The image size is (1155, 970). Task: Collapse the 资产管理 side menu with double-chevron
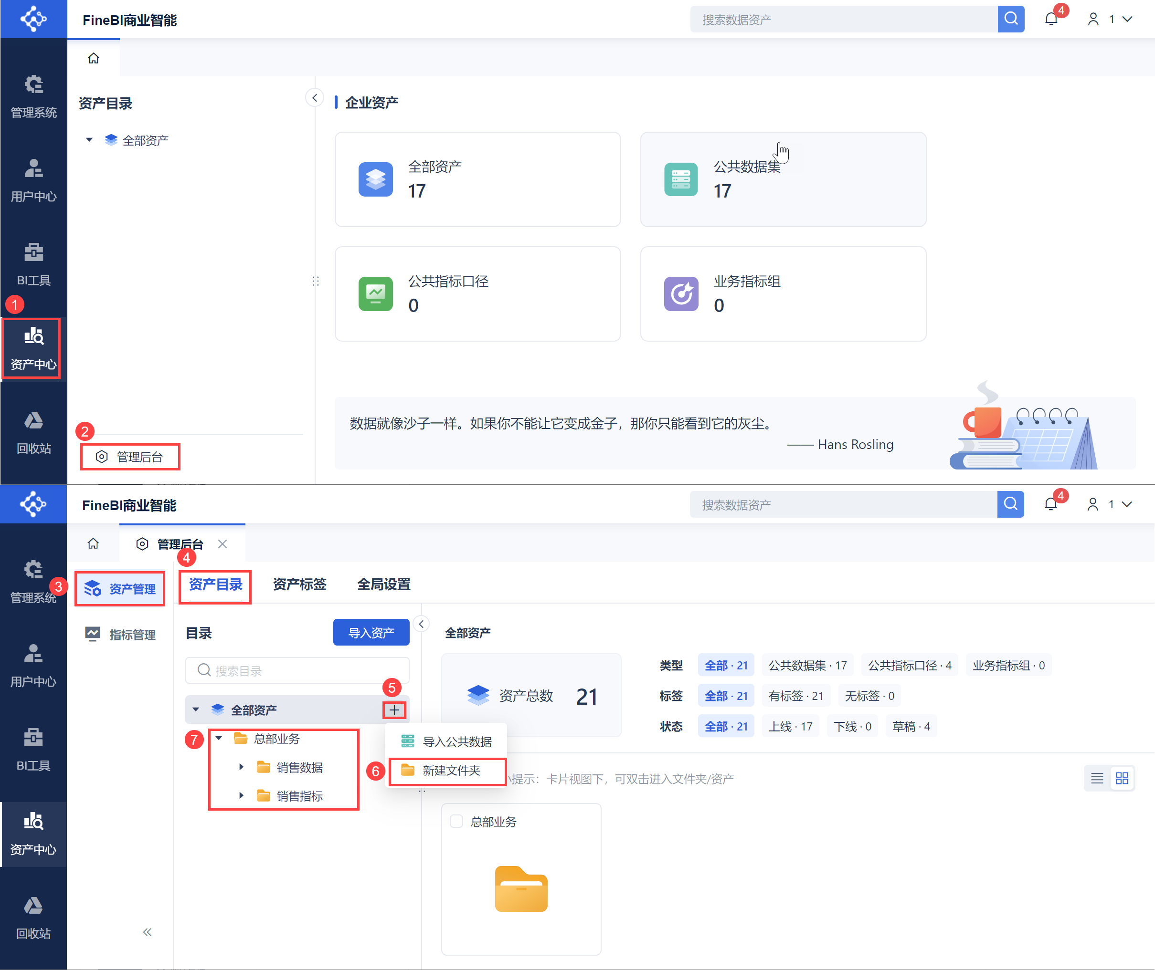click(x=147, y=931)
